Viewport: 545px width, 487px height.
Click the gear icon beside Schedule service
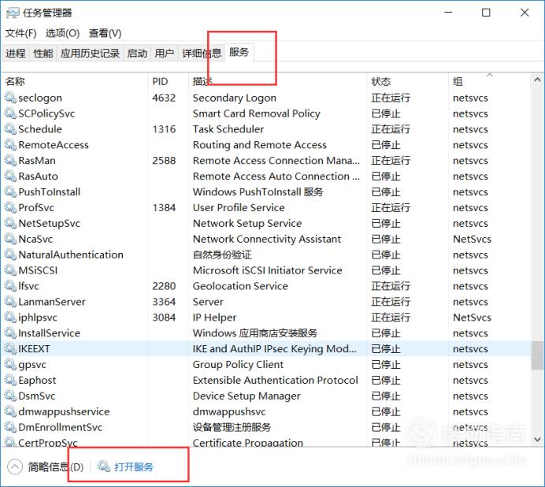(10, 129)
